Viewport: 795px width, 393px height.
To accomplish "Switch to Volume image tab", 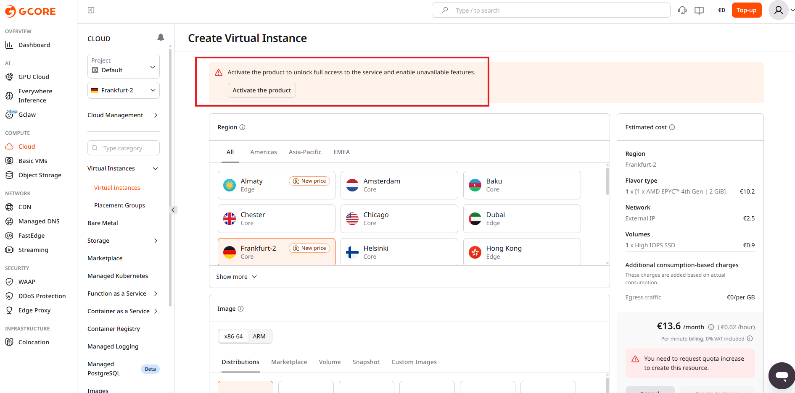I will tap(330, 362).
